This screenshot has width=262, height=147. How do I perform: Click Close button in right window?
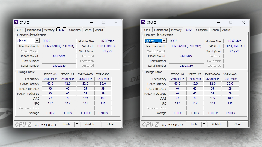click(238, 124)
